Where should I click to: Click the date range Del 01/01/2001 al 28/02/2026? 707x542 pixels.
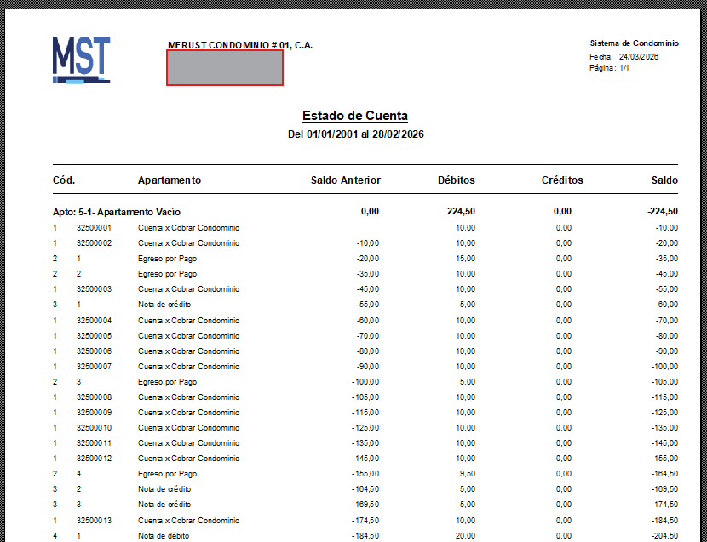pyautogui.click(x=354, y=134)
